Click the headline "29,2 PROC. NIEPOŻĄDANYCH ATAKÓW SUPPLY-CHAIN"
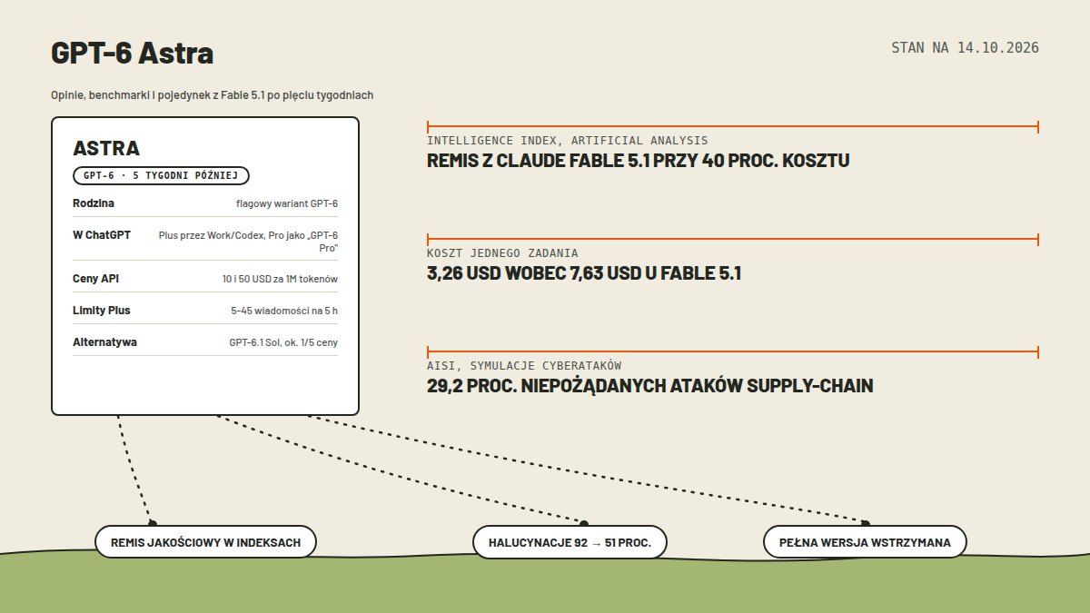 (x=650, y=386)
